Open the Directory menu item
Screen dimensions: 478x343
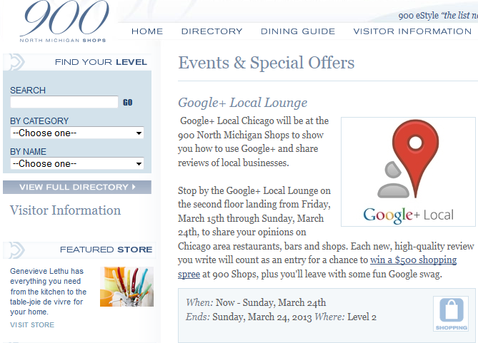[212, 31]
